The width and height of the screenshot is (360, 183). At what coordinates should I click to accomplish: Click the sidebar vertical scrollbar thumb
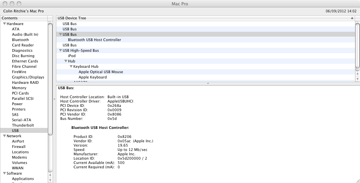50,79
